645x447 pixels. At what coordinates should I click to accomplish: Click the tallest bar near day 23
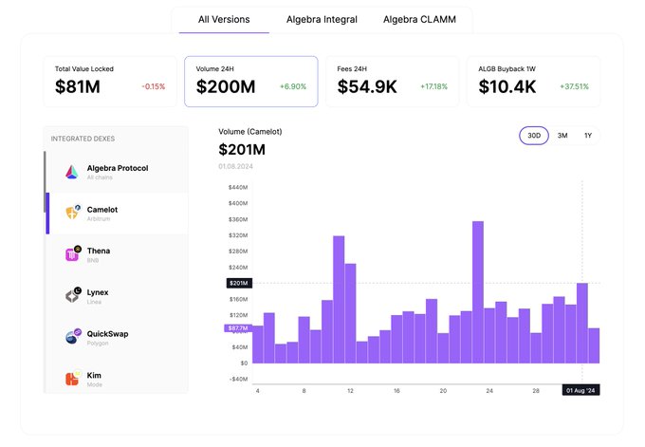pos(478,292)
